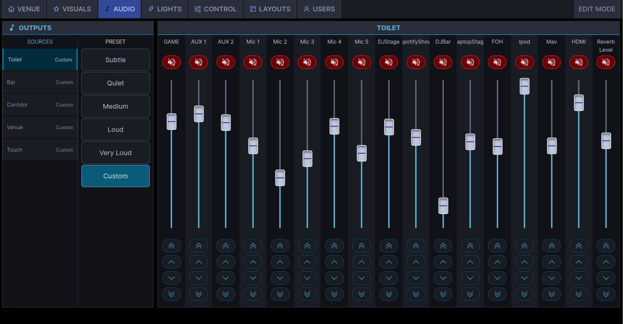Toggle mute on Ipod channel

coord(524,62)
